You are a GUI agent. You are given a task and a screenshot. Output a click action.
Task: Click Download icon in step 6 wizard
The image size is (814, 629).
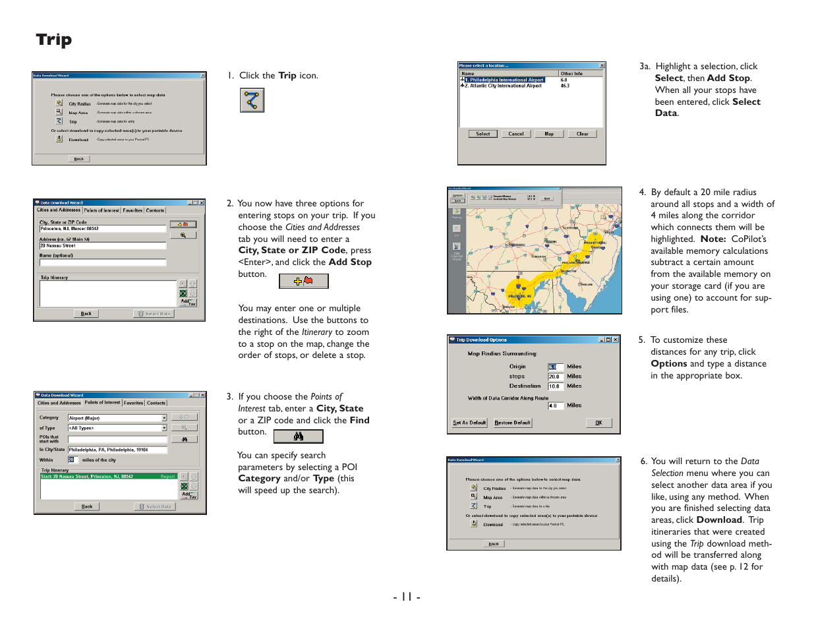(x=474, y=524)
